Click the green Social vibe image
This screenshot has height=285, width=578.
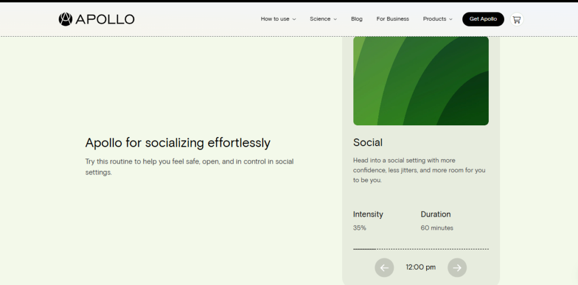click(421, 81)
